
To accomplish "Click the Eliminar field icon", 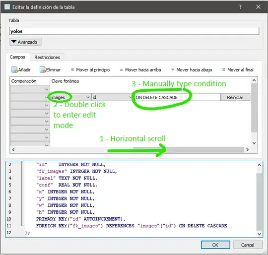I will point(43,69).
